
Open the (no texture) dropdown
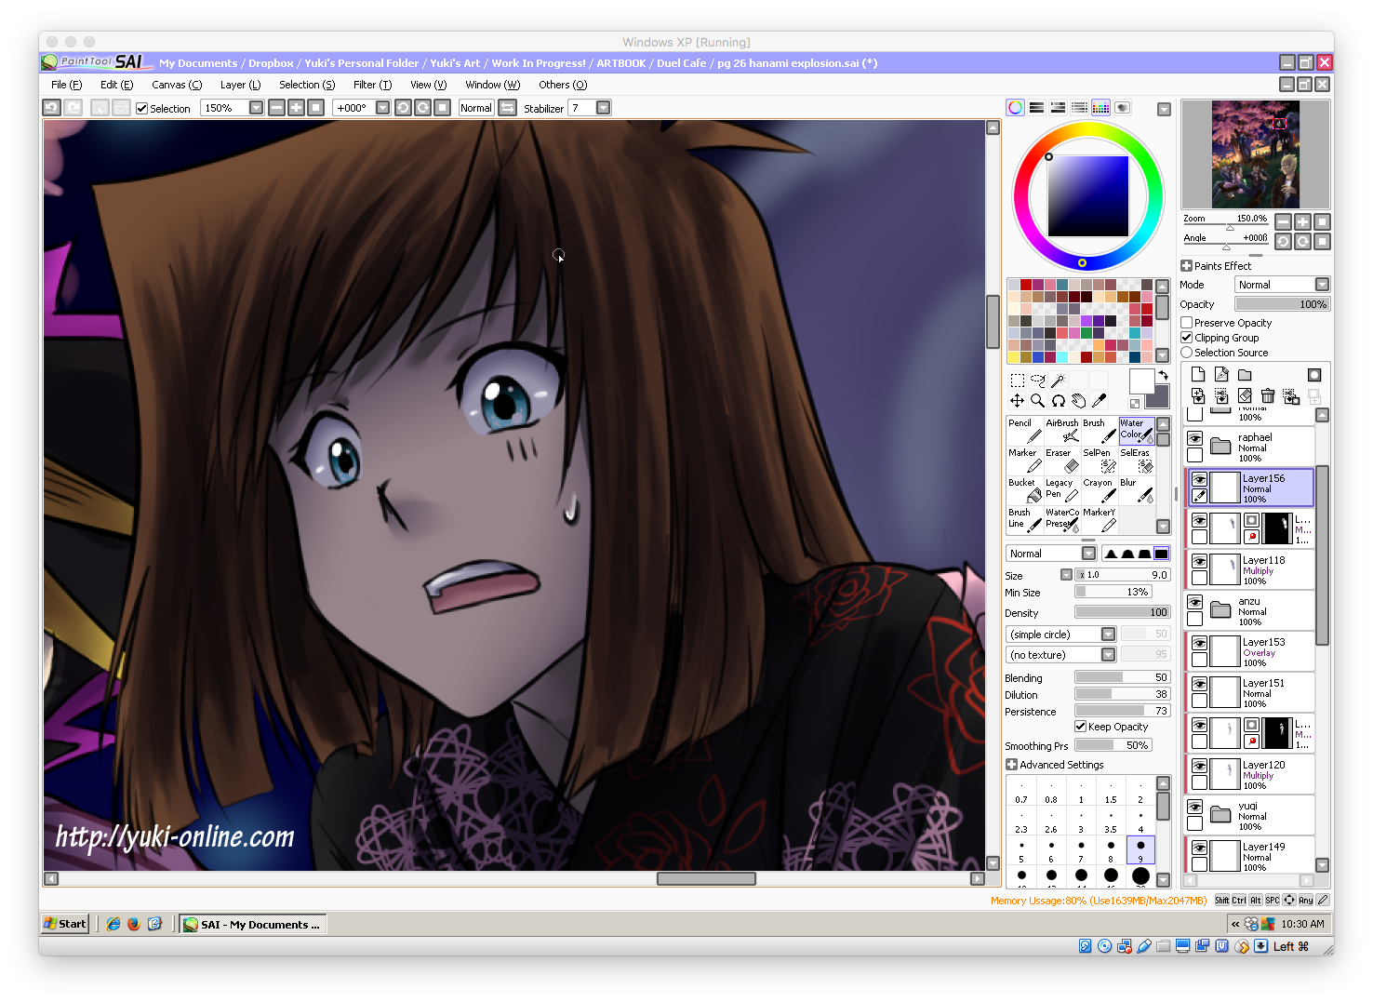[x=1108, y=655]
